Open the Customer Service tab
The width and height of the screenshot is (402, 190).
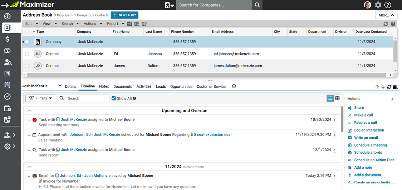coord(211,87)
